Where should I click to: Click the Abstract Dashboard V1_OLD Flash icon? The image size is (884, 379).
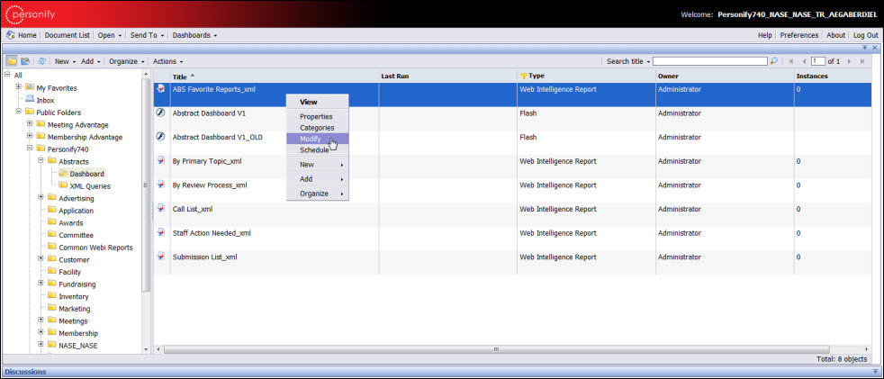(160, 137)
